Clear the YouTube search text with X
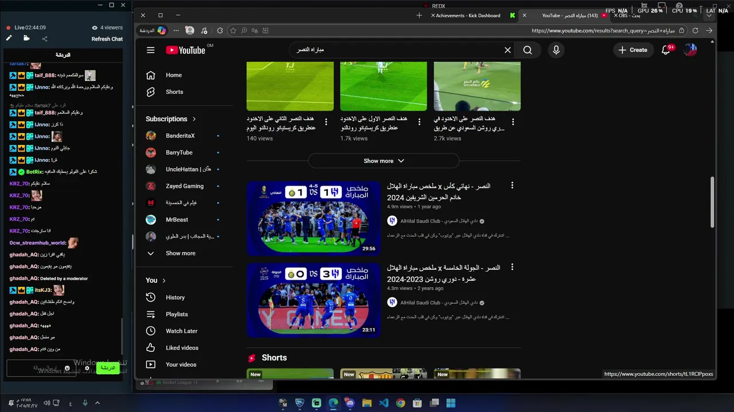The width and height of the screenshot is (734, 412). (x=507, y=50)
